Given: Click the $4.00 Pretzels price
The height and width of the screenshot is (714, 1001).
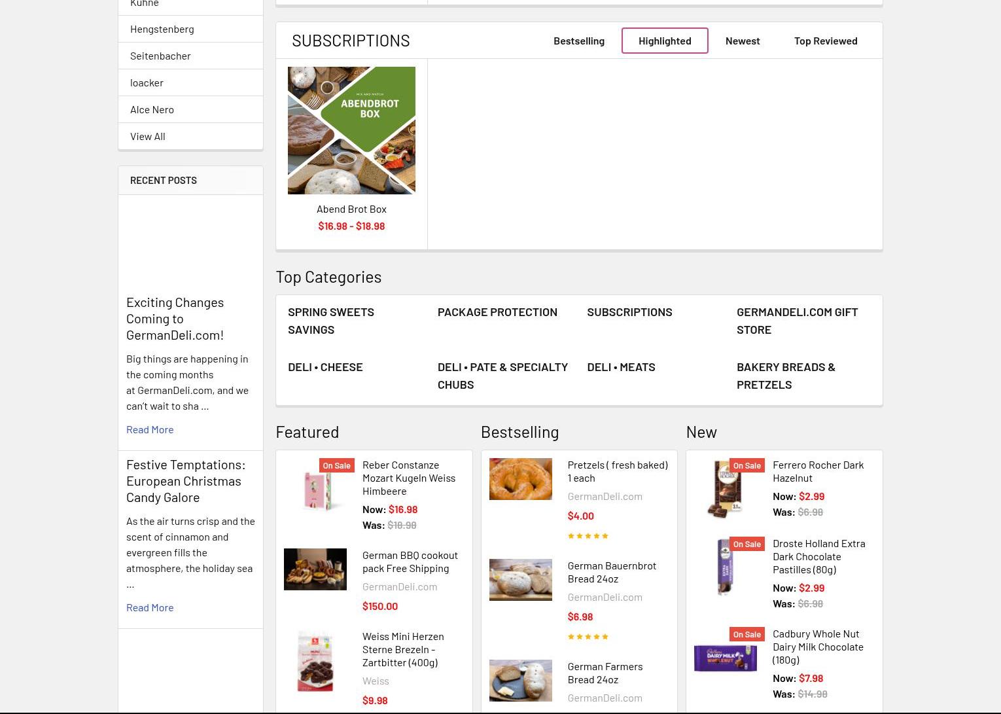Looking at the screenshot, I should (581, 516).
